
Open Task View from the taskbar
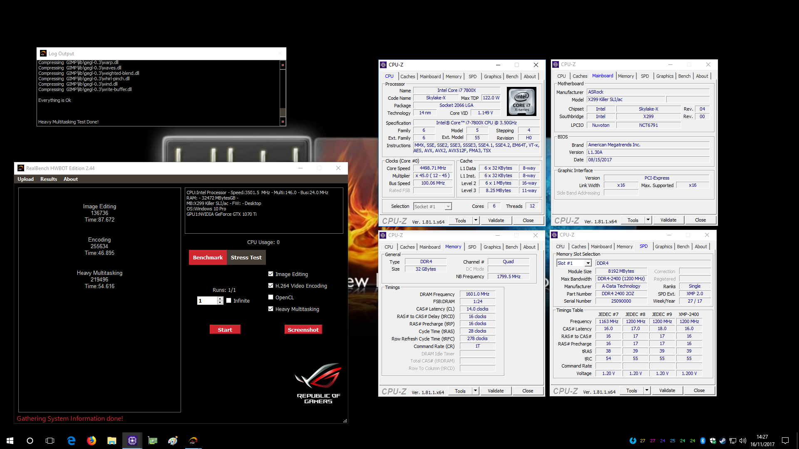coord(50,441)
